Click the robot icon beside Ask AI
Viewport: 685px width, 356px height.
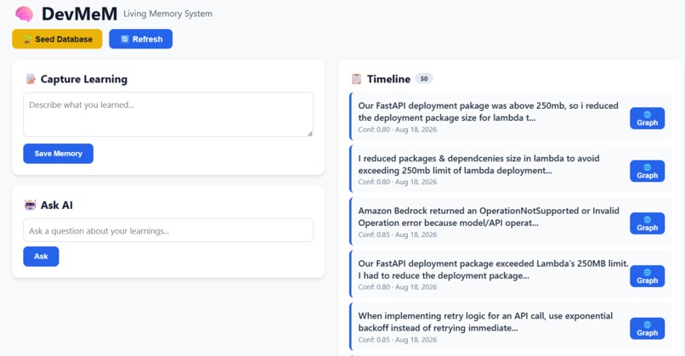pos(30,205)
